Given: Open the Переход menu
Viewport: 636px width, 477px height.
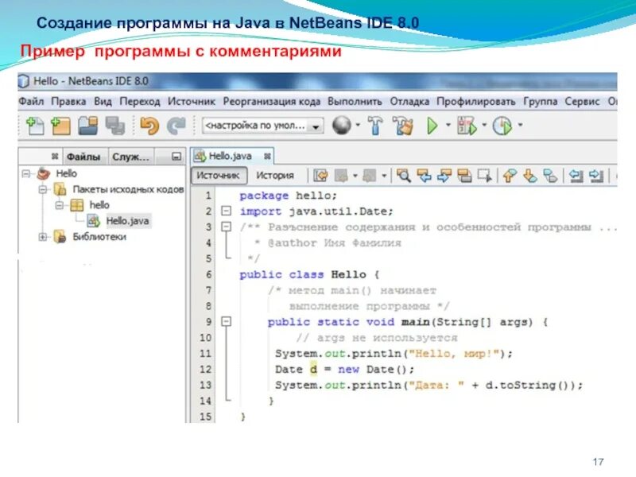Looking at the screenshot, I should 140,101.
